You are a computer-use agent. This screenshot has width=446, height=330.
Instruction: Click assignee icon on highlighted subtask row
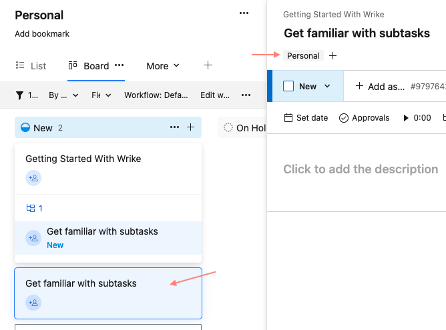(33, 238)
